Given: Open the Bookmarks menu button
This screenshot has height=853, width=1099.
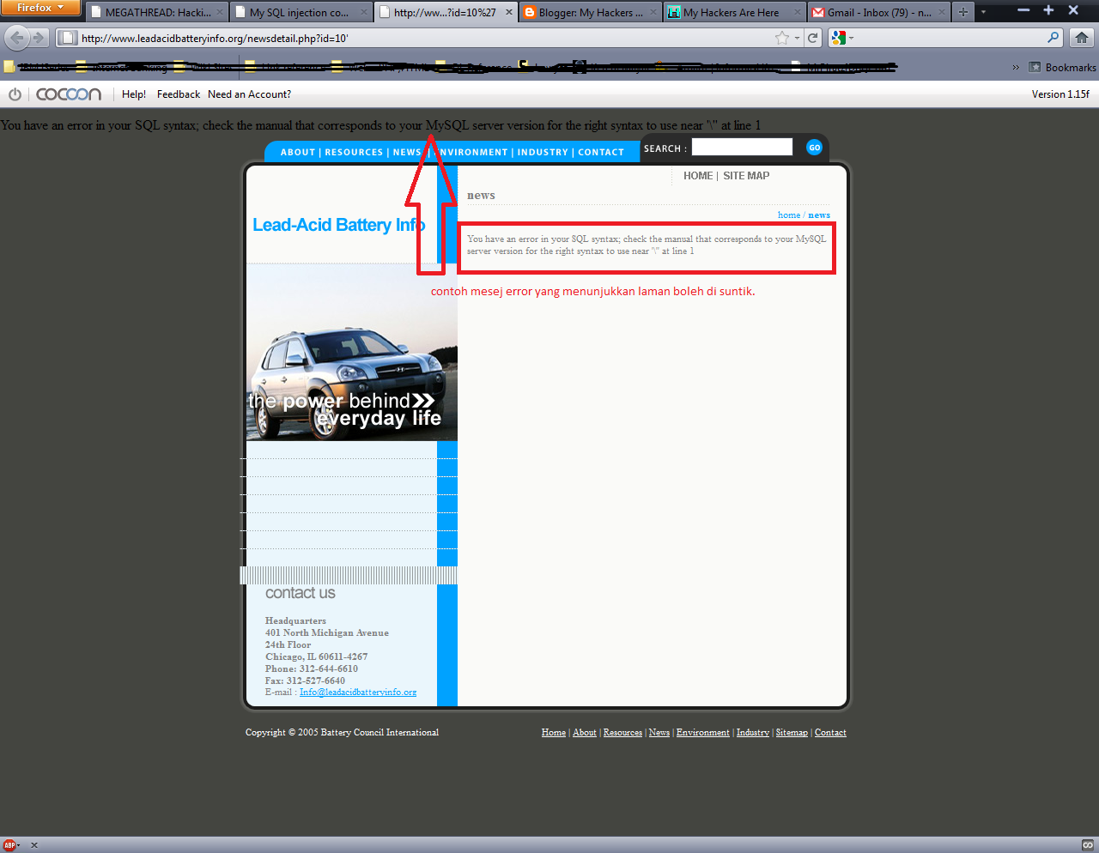Looking at the screenshot, I should click(x=1062, y=67).
